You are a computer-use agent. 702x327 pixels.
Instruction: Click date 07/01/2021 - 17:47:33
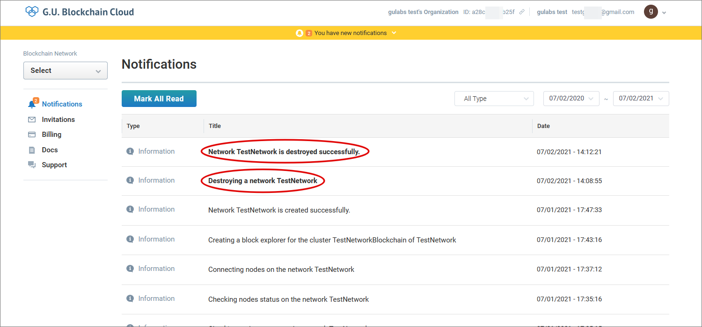569,210
